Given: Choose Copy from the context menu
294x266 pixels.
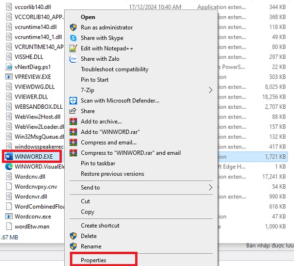Looking at the screenshot, I should click(87, 212).
